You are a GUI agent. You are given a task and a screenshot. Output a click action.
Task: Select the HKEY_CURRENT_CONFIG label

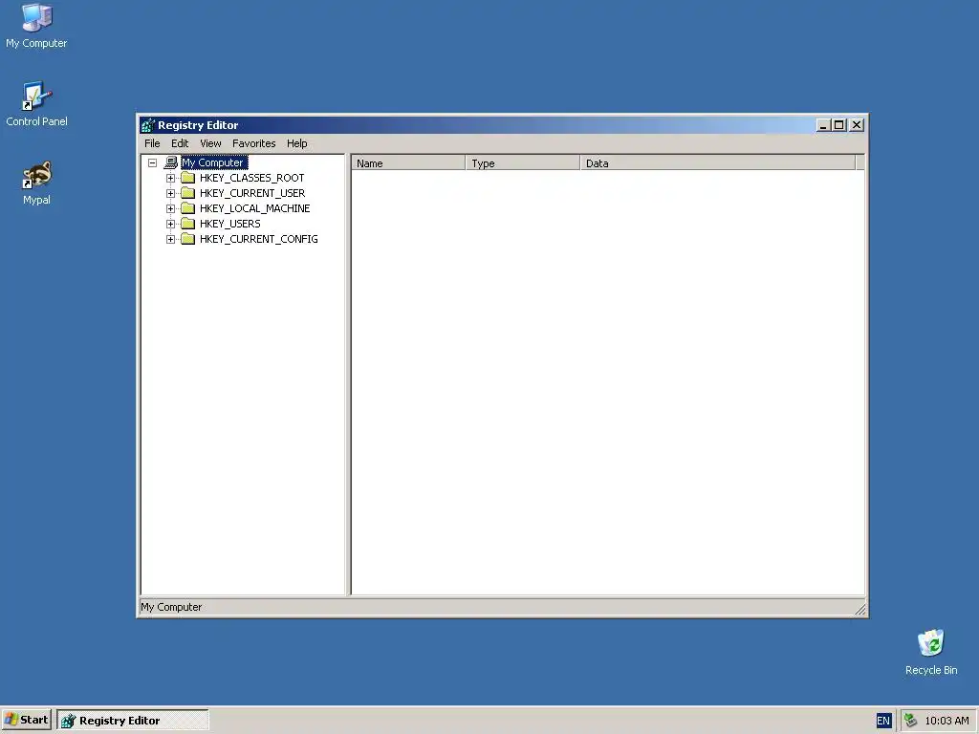[258, 239]
